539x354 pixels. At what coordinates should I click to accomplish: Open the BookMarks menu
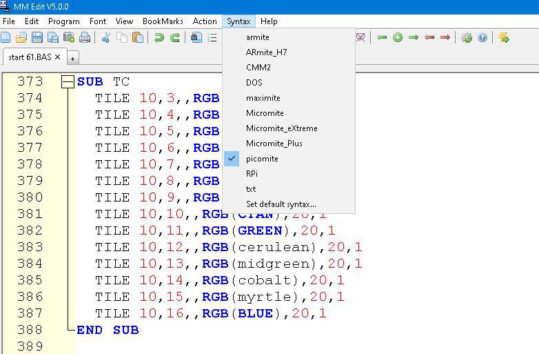tap(163, 21)
